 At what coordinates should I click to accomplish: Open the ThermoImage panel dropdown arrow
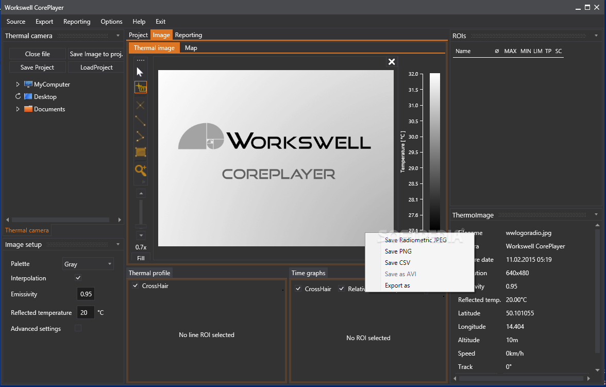[x=596, y=214]
